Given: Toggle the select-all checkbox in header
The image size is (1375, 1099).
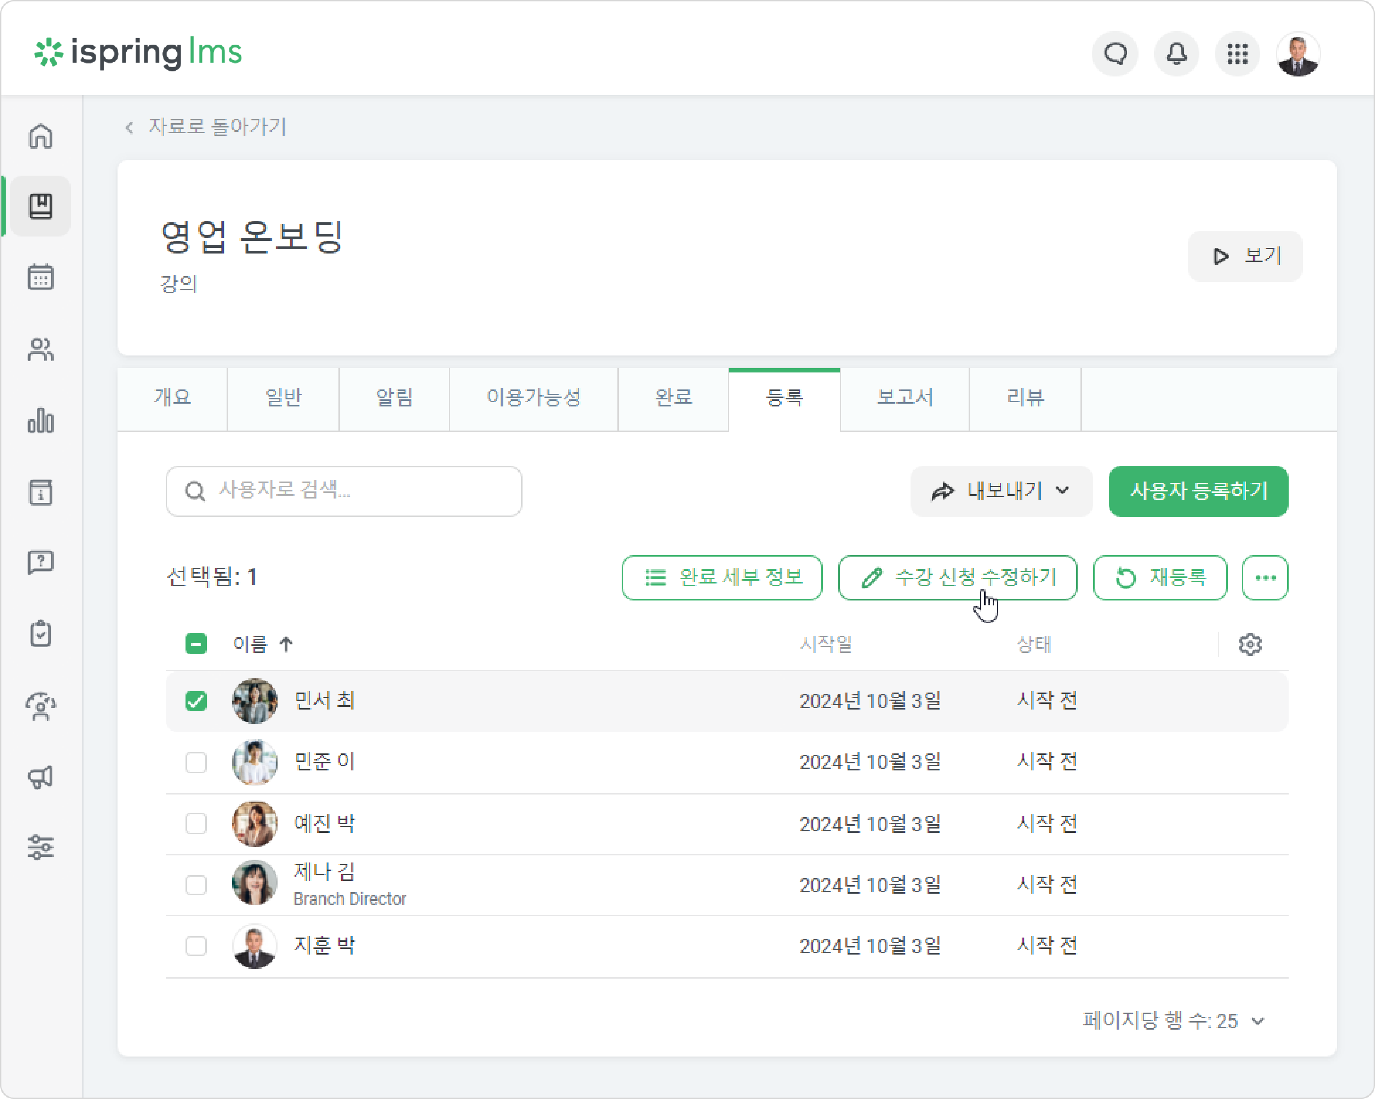Looking at the screenshot, I should (x=196, y=644).
